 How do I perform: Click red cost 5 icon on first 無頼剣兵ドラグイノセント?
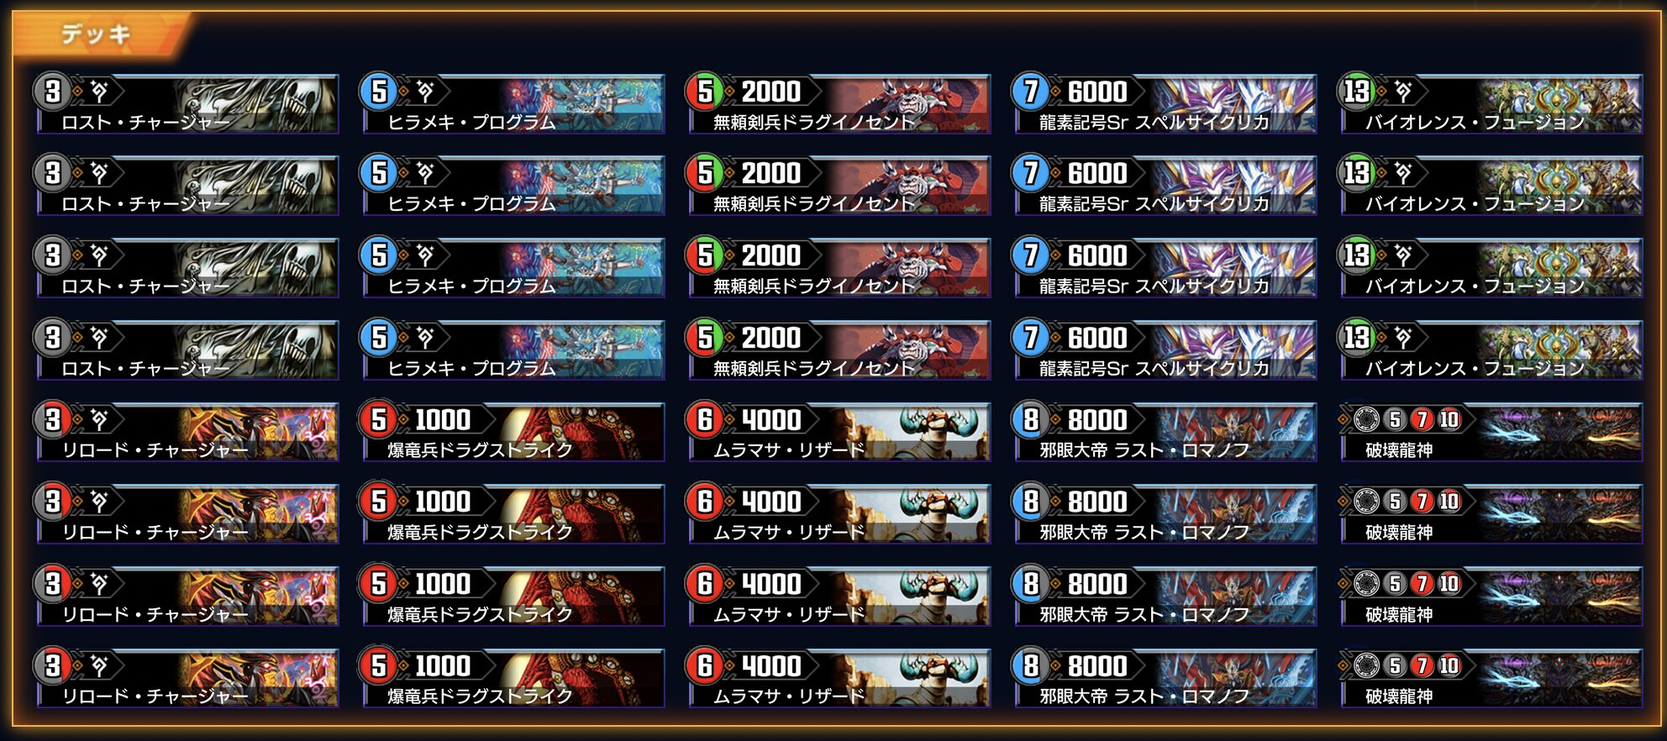[x=704, y=91]
